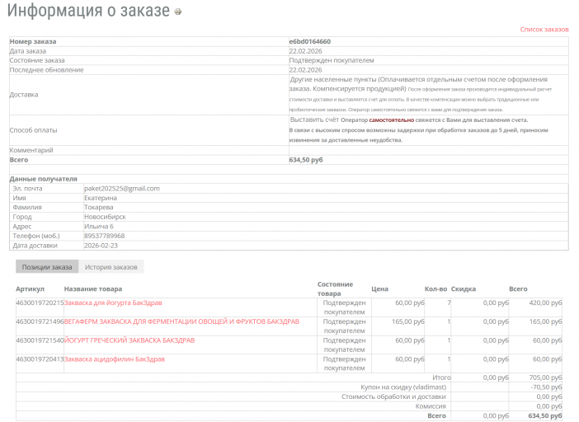Click the coupon discount -70,50 руб value

[x=546, y=387]
